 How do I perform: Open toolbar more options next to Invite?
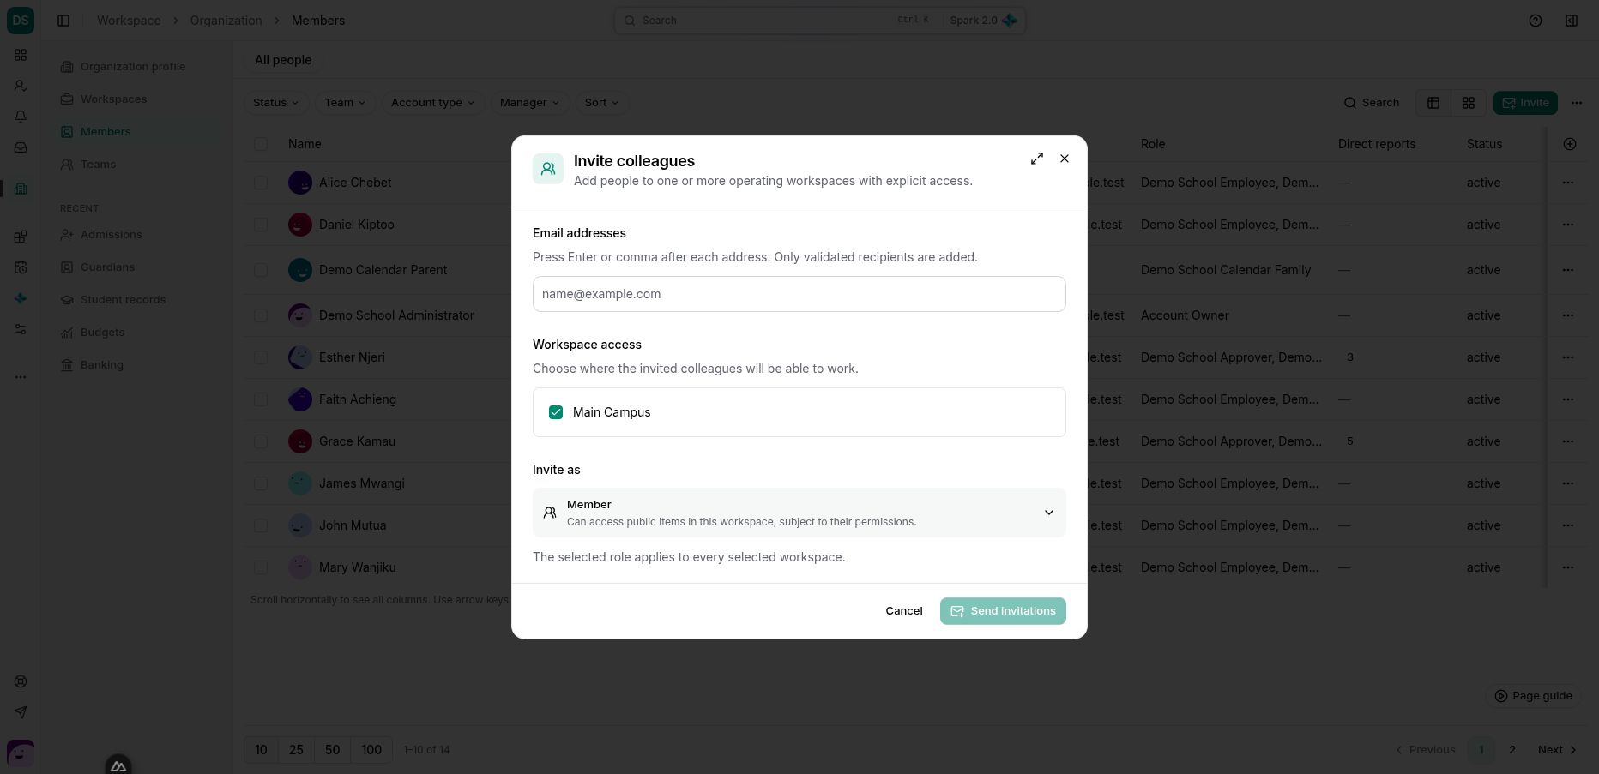1577,103
